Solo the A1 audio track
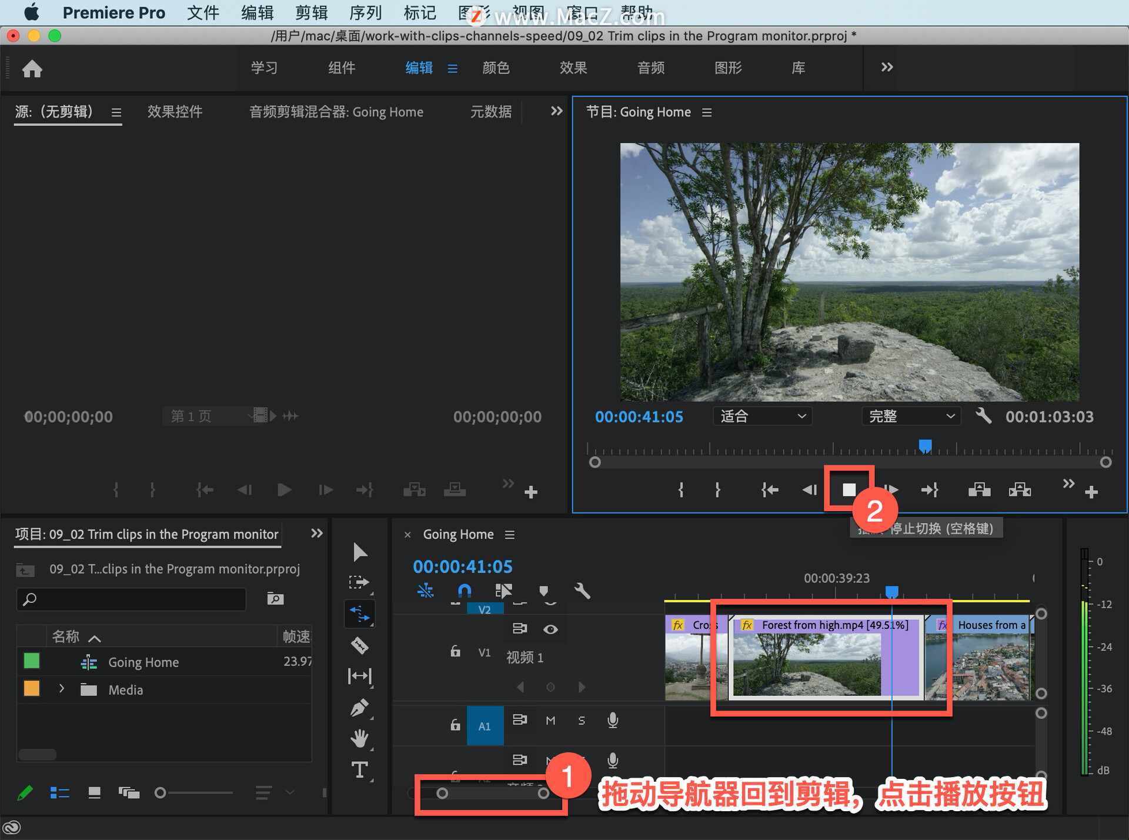1129x840 pixels. coord(581,720)
